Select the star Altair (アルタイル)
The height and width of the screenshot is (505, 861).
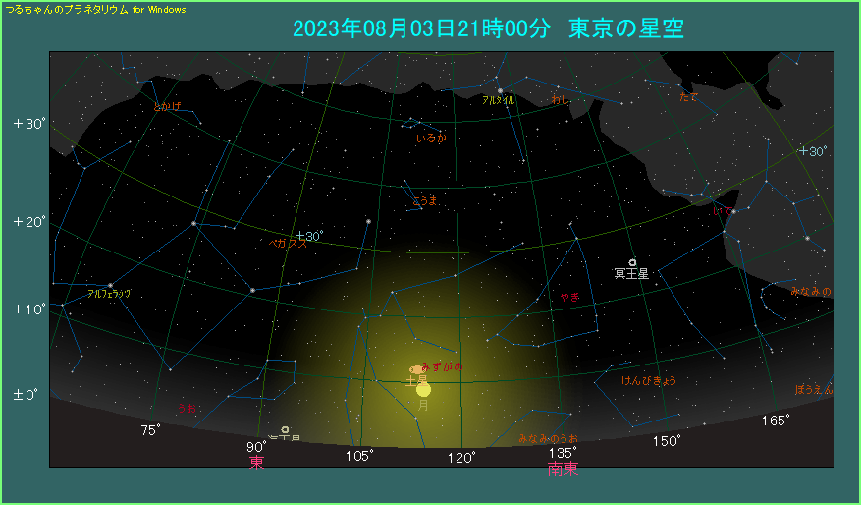click(x=500, y=91)
